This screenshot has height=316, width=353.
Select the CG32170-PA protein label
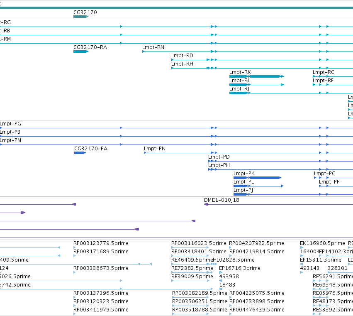(91, 149)
